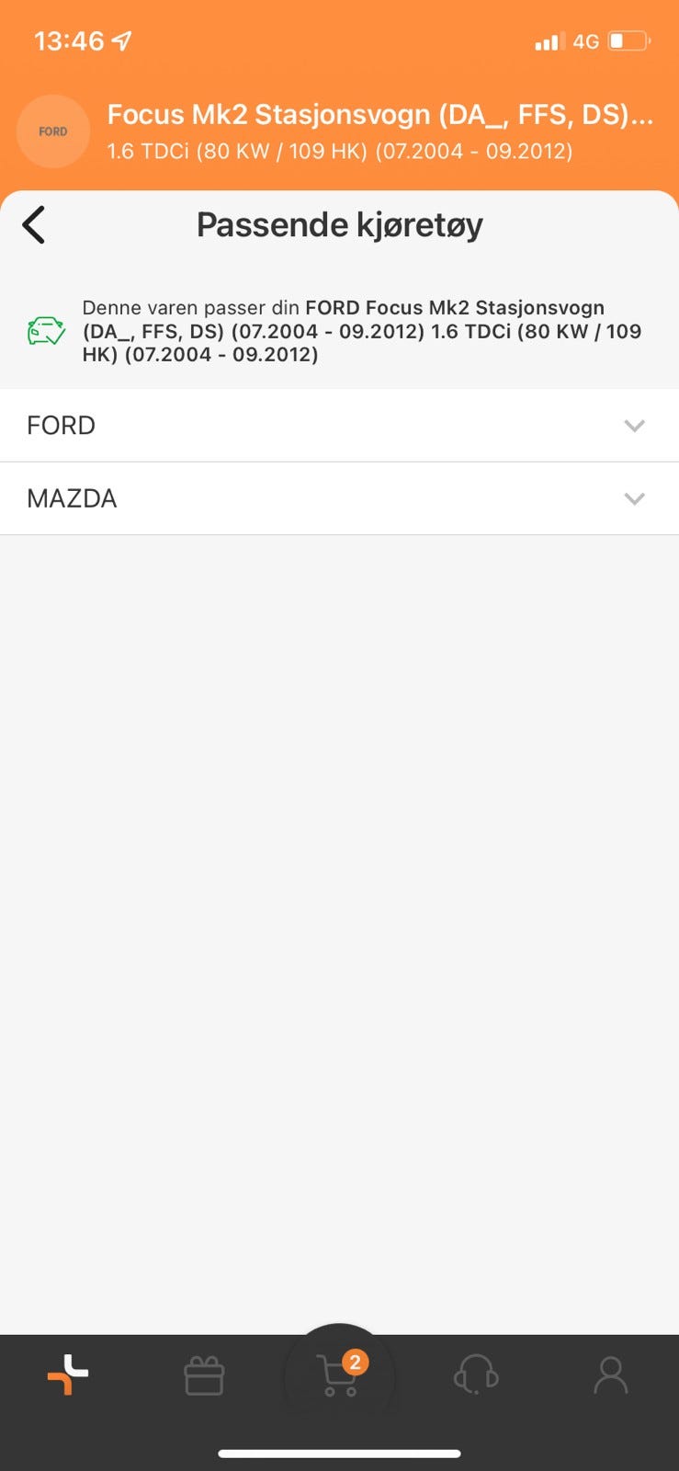Tap the cart badge showing 2
679x1471 pixels.
pyautogui.click(x=355, y=1362)
